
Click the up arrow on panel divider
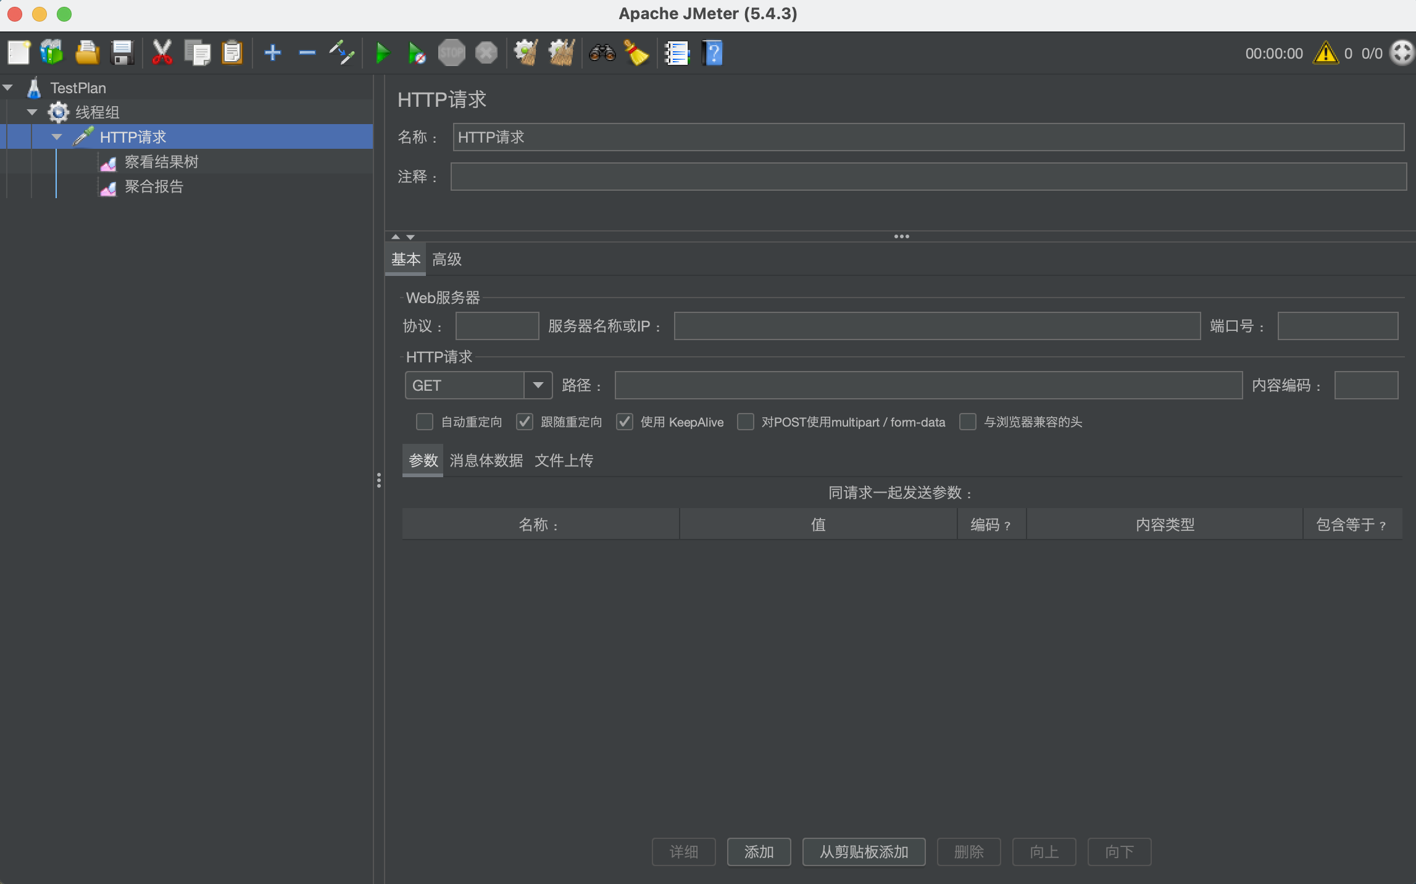click(396, 237)
